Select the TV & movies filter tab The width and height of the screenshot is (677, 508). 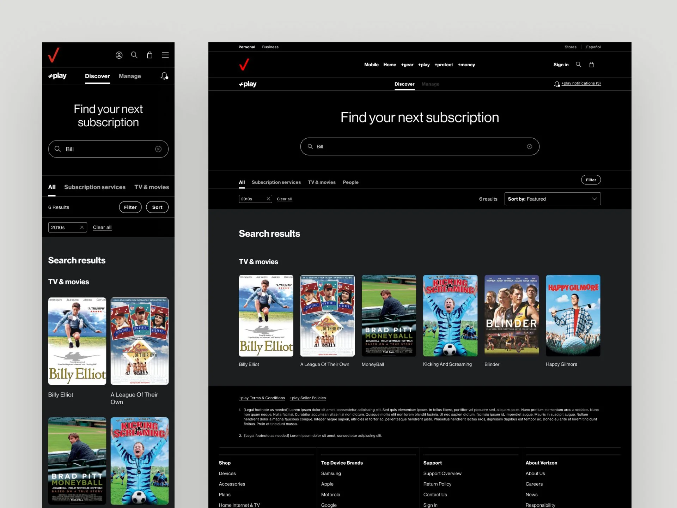click(x=321, y=182)
